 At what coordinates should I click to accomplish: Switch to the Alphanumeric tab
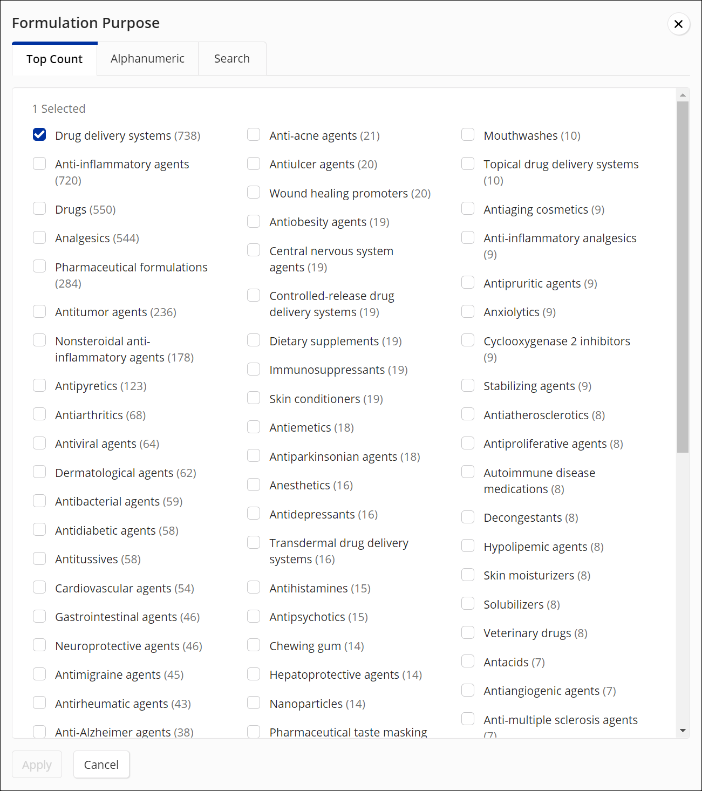tap(147, 59)
